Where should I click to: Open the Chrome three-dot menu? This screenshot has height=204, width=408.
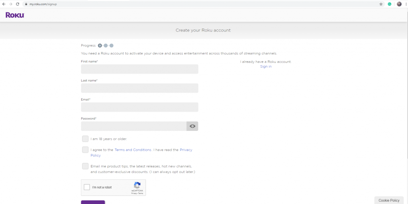pos(406,4)
